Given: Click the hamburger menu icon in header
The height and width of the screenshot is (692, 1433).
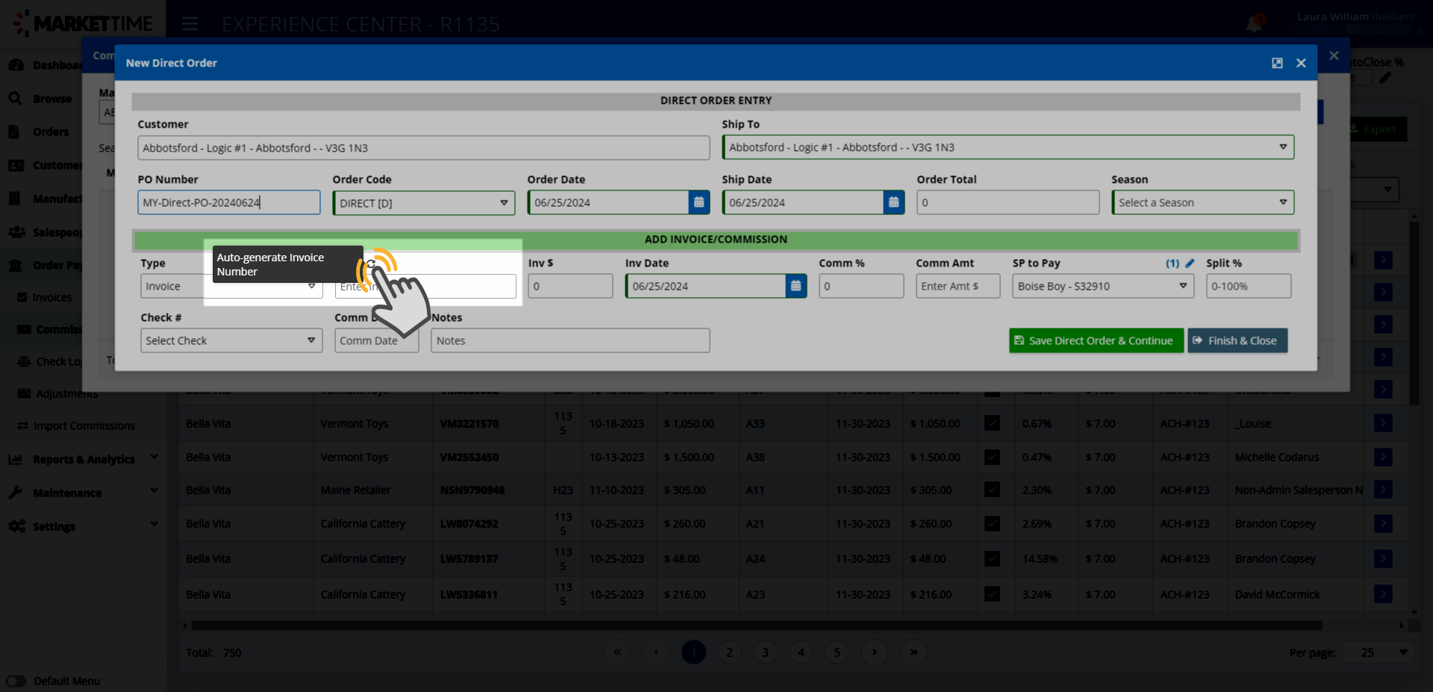Looking at the screenshot, I should click(190, 24).
